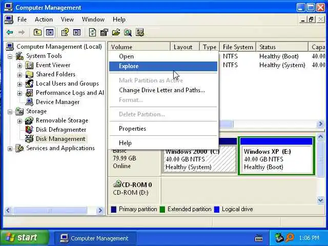Click the Services and Applications icon
The height and width of the screenshot is (246, 328).
[x=19, y=148]
